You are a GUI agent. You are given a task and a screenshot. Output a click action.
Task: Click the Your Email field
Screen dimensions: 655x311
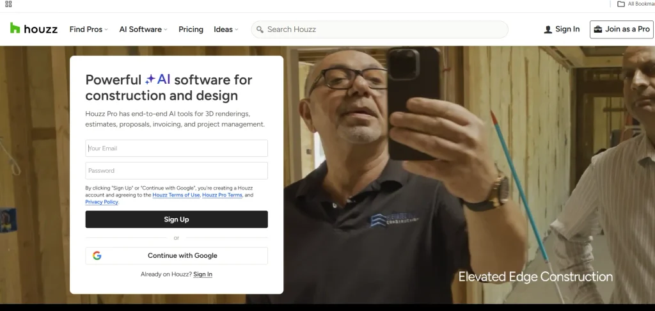pos(177,148)
